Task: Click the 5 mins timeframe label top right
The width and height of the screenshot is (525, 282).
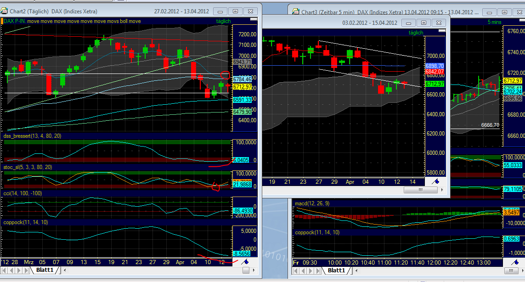Action: (x=494, y=21)
